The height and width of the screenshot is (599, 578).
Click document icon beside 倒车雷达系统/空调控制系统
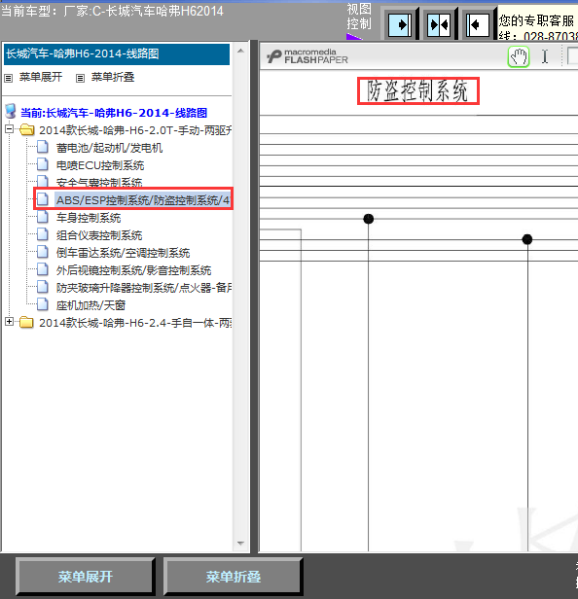(43, 252)
